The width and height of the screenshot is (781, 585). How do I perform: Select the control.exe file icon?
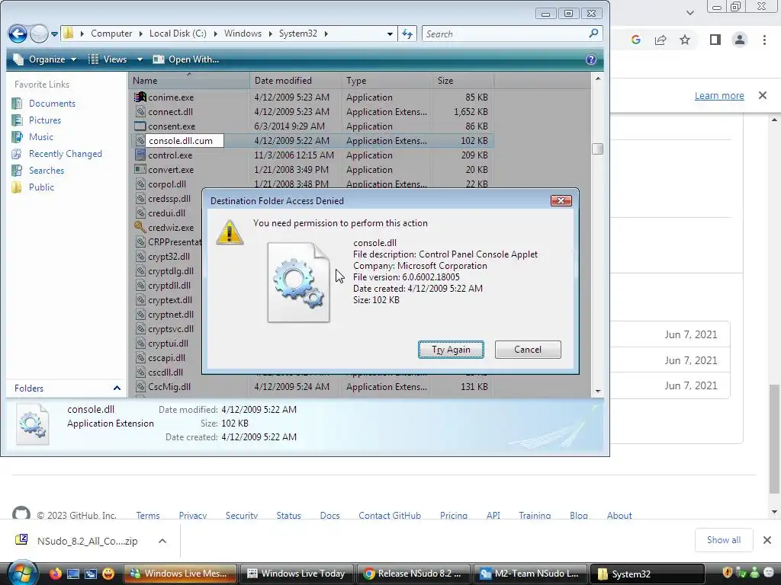[140, 155]
